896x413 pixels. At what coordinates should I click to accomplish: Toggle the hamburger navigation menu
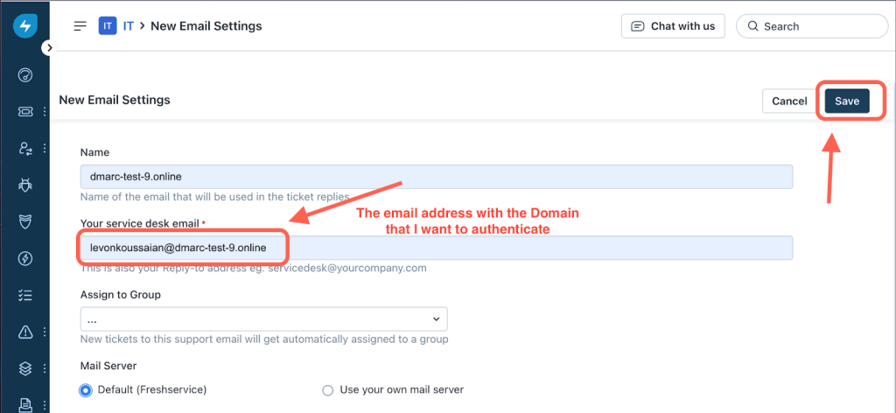click(x=80, y=26)
